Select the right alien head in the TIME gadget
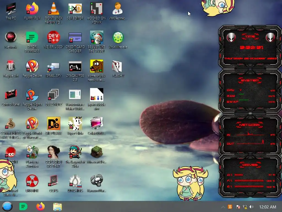This screenshot has height=212, width=282. pos(270,38)
